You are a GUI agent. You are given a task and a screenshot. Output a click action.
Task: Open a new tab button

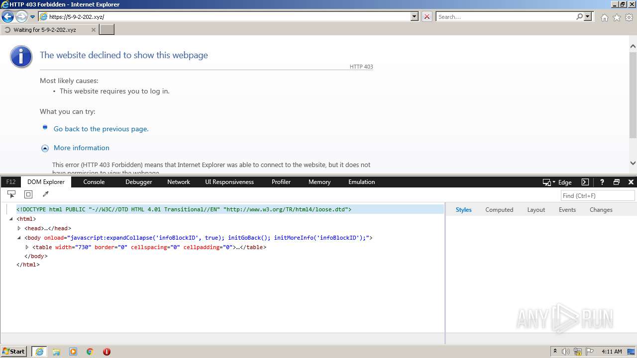tap(107, 29)
